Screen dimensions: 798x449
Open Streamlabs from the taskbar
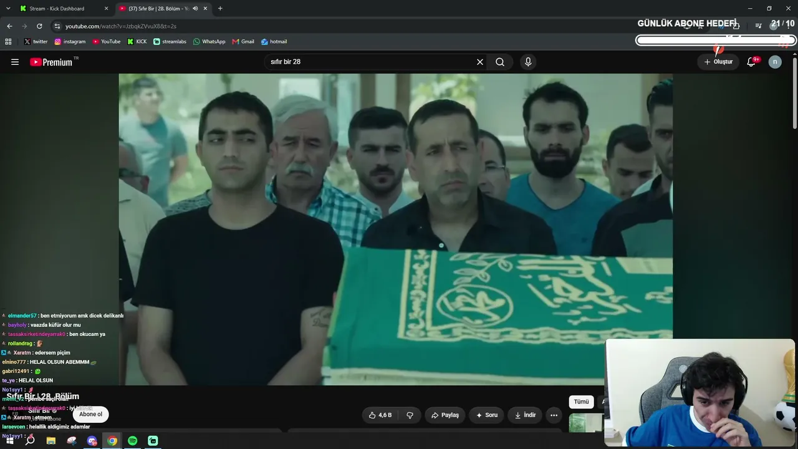(x=153, y=441)
